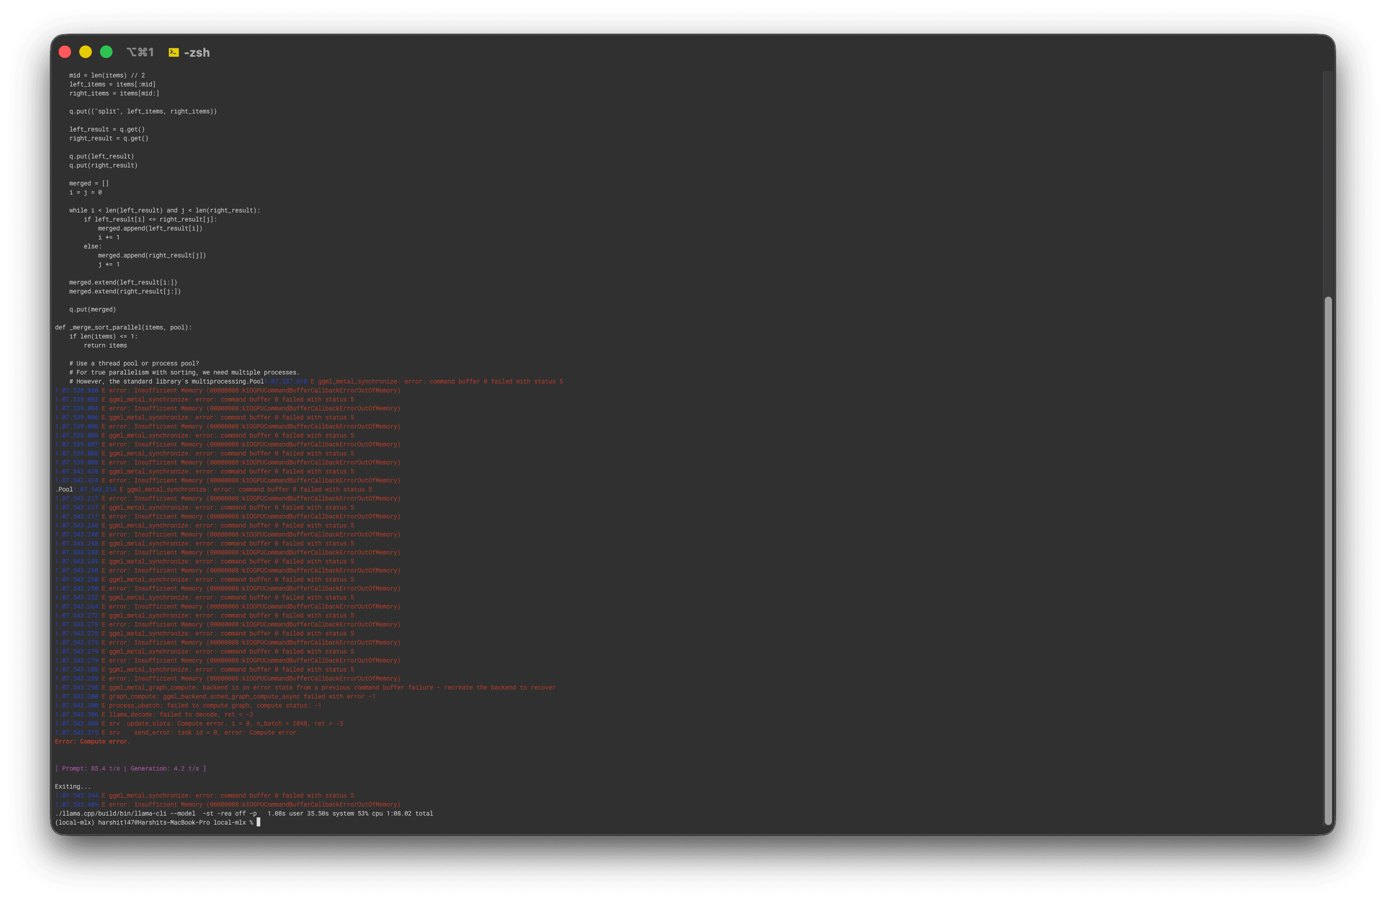
Task: Click the shell prompt 'harshit147@Harshits-MacBook-Pro local-mlx %'
Action: click(x=175, y=823)
